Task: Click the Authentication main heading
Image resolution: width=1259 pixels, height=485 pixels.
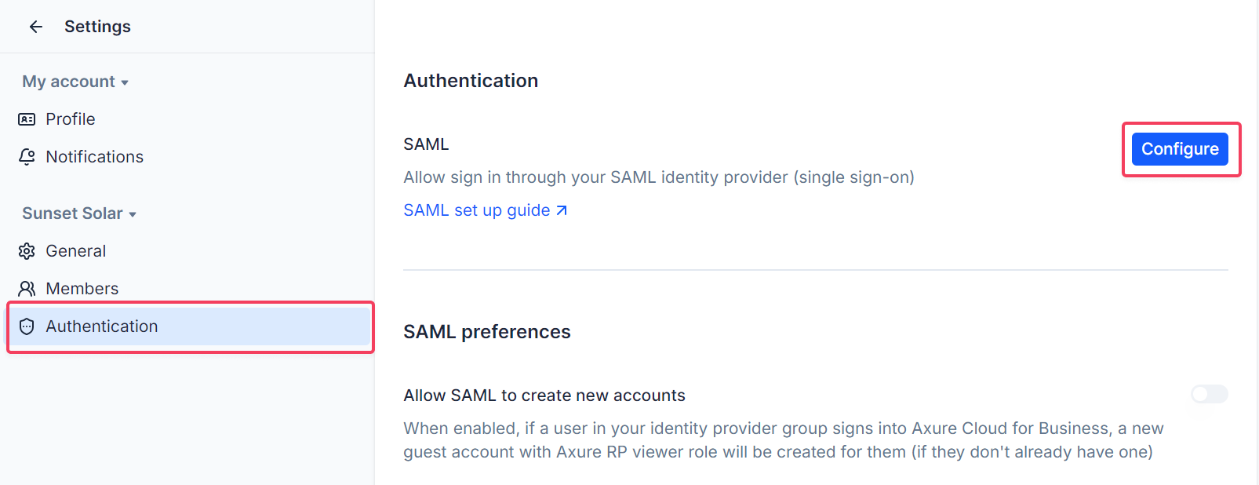Action: (x=471, y=81)
